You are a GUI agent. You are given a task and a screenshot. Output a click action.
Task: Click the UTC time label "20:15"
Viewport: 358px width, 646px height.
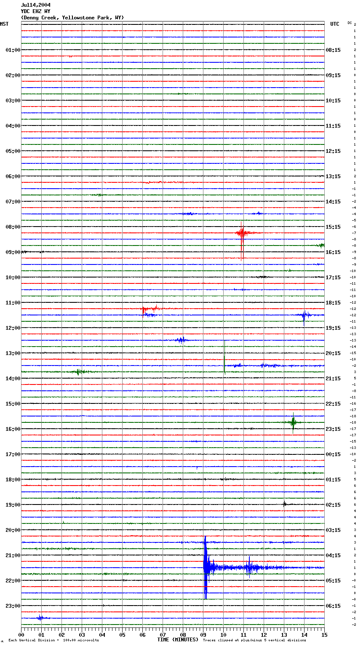333,353
